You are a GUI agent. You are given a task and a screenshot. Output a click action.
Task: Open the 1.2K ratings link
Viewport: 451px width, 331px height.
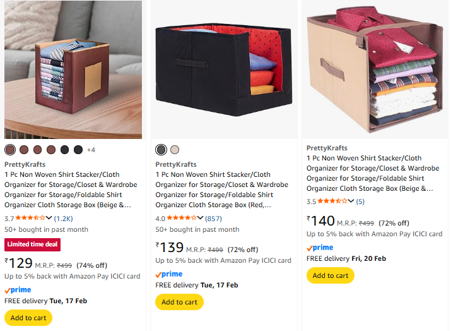click(x=63, y=218)
